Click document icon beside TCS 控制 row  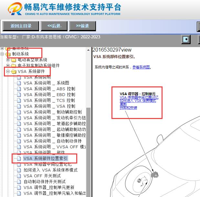pyautogui.click(x=19, y=101)
